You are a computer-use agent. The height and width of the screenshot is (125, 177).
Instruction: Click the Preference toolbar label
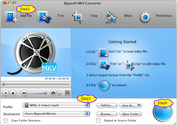click(164, 16)
